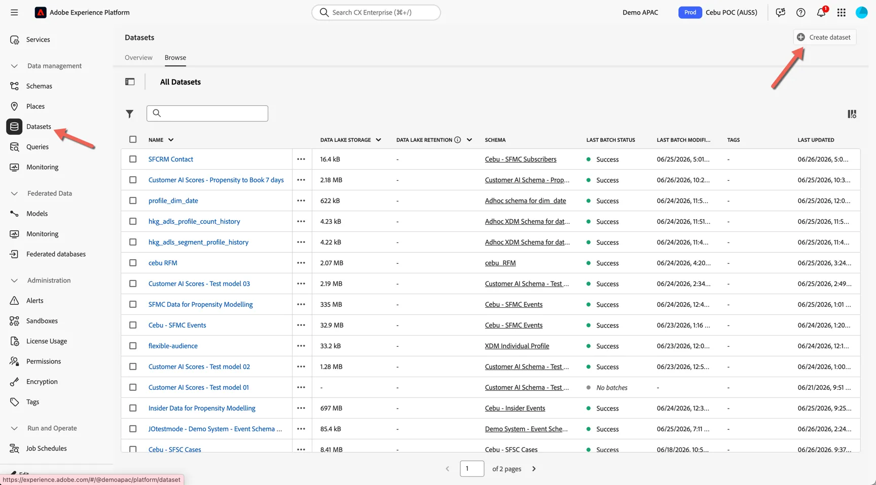Open the Customer AI Scores - Test model 03 dataset

pyautogui.click(x=199, y=284)
